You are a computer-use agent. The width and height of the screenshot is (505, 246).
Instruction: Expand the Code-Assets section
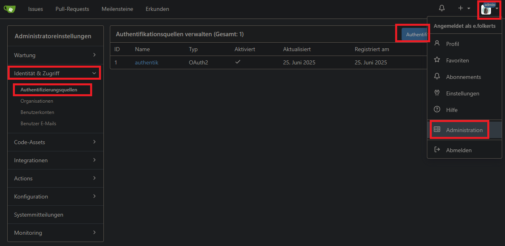click(x=56, y=142)
